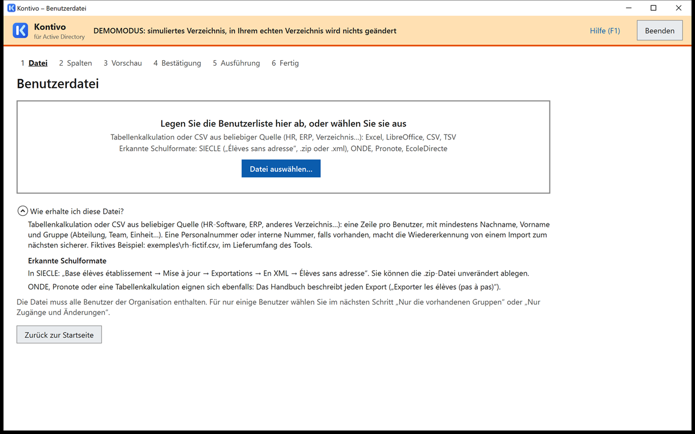Click the Kontivo title bar app icon

click(11, 8)
